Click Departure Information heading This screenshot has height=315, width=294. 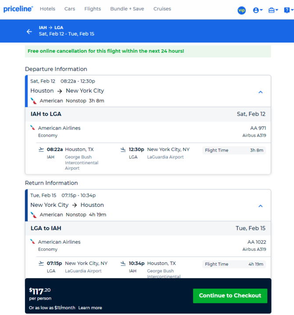[x=56, y=69]
